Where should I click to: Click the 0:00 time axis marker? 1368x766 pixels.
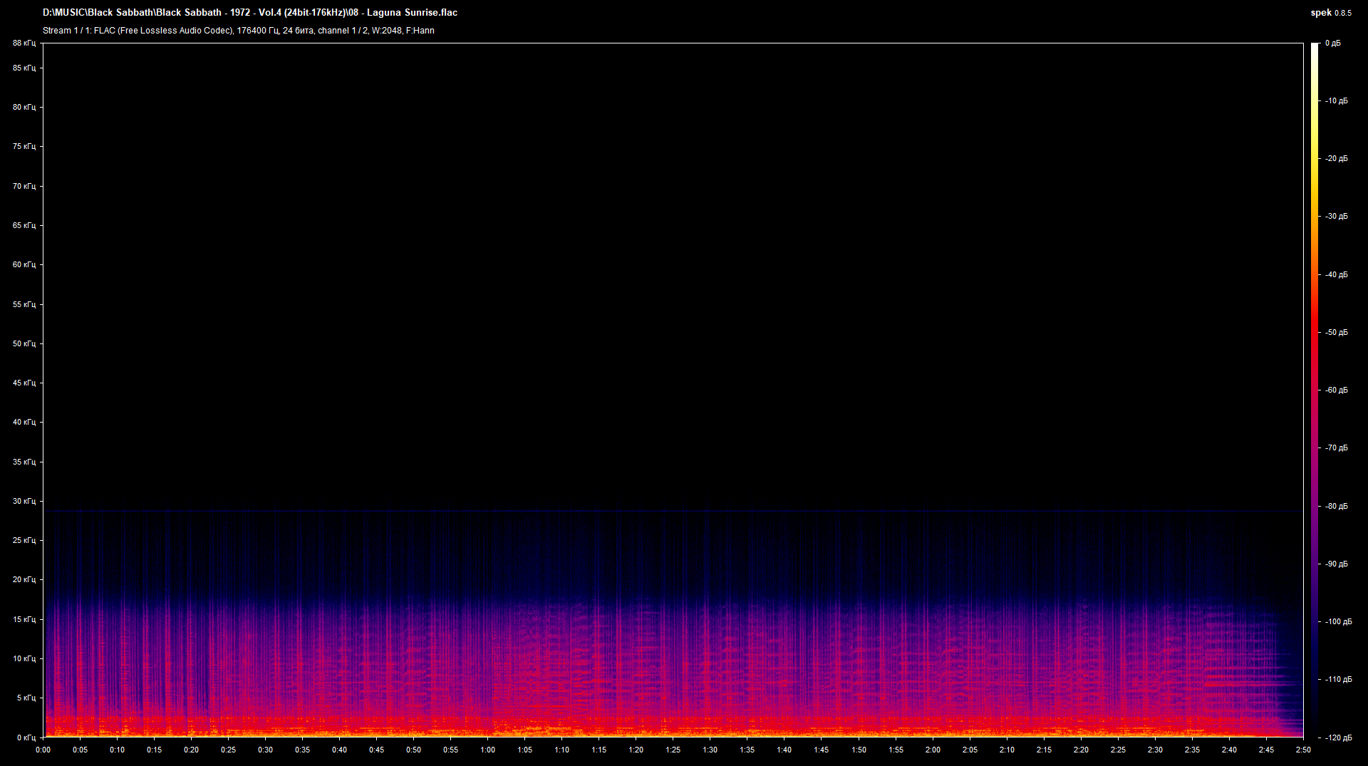coord(43,750)
